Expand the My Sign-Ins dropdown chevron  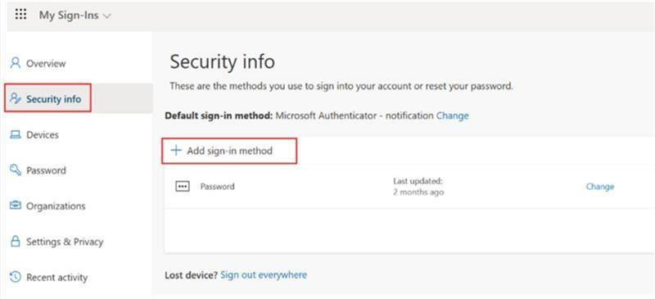coord(107,16)
